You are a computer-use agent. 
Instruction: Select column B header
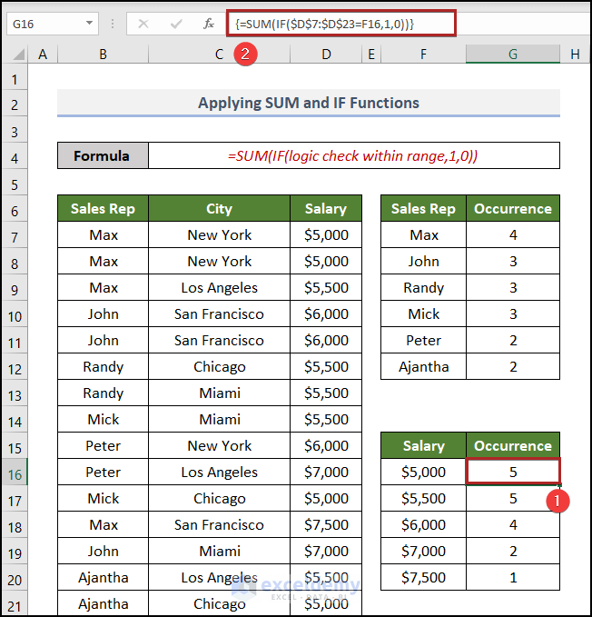pyautogui.click(x=103, y=55)
